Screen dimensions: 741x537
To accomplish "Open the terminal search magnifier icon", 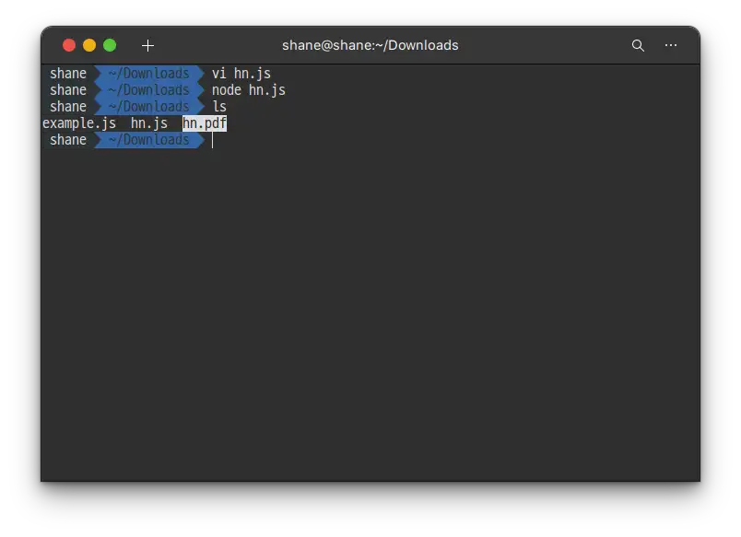I will coord(638,45).
